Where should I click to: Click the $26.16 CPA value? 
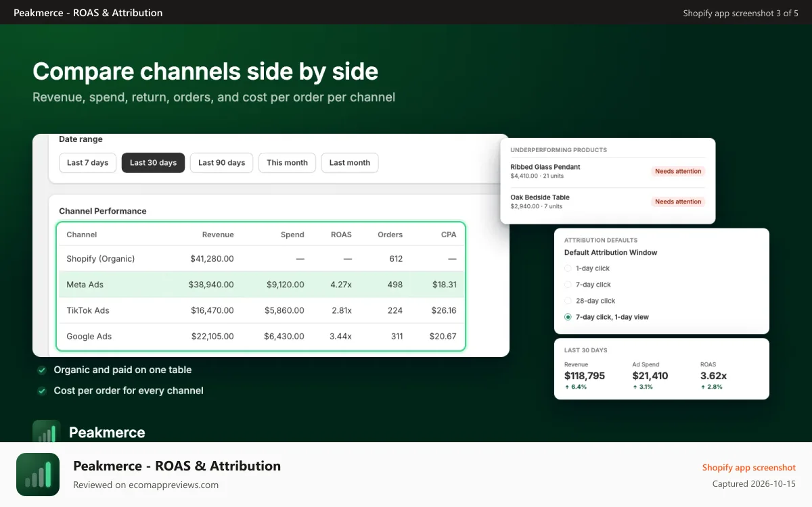pyautogui.click(x=444, y=310)
